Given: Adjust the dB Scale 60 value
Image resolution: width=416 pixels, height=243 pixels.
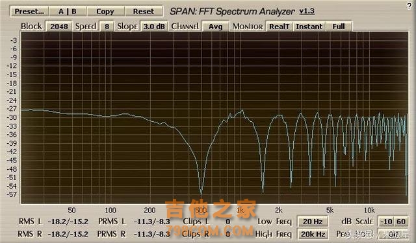Looking at the screenshot, I should click(401, 222).
